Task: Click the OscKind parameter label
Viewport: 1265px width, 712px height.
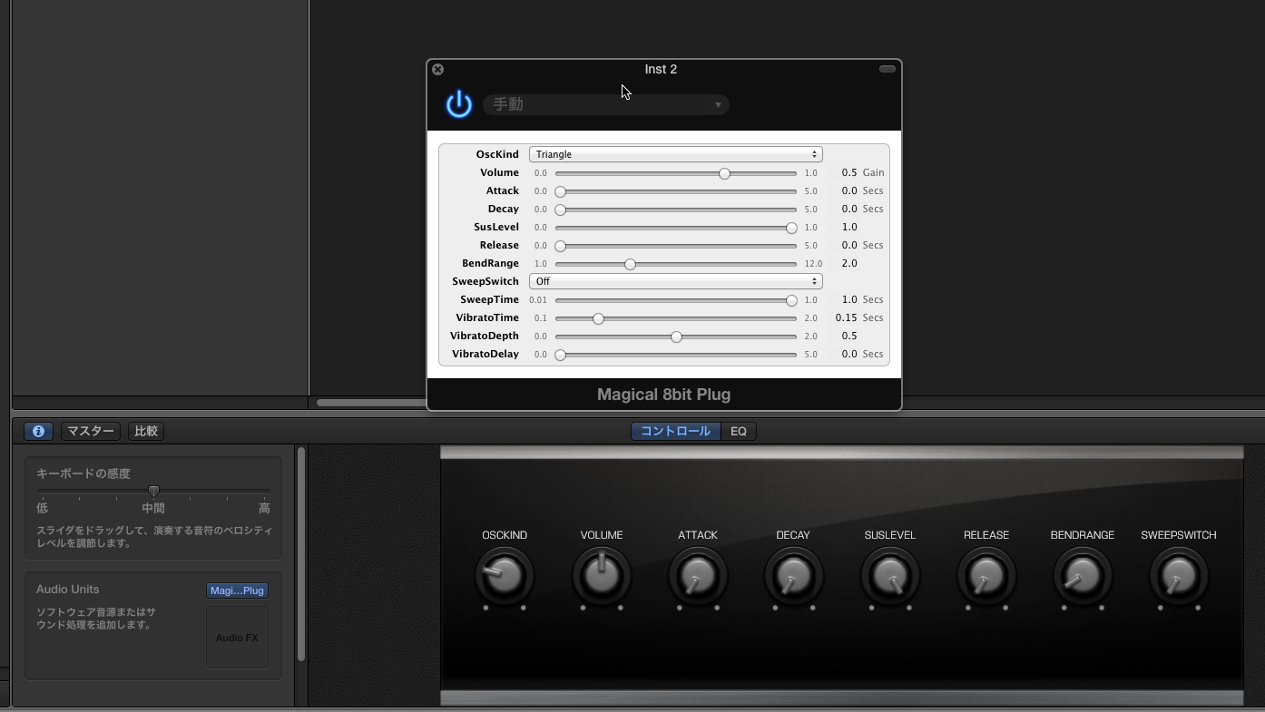Action: click(x=497, y=154)
